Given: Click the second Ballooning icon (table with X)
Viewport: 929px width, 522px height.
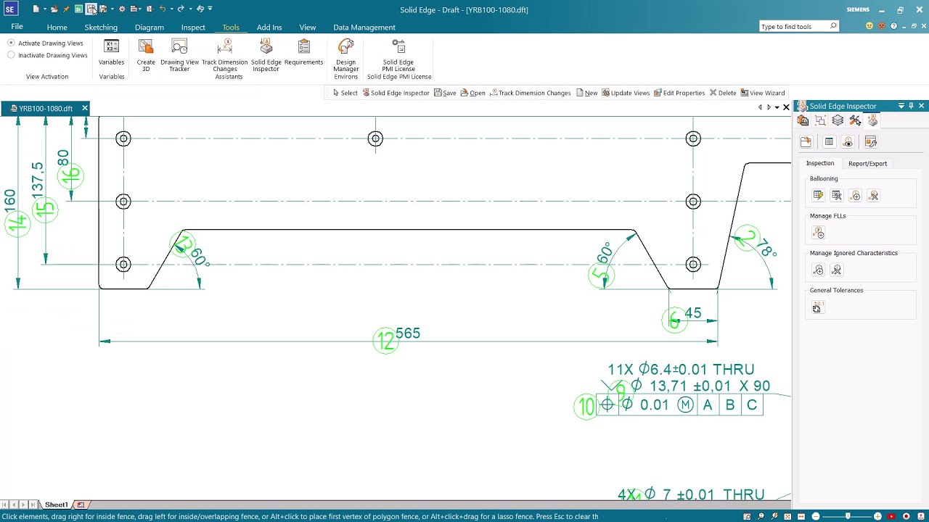Looking at the screenshot, I should [x=837, y=195].
